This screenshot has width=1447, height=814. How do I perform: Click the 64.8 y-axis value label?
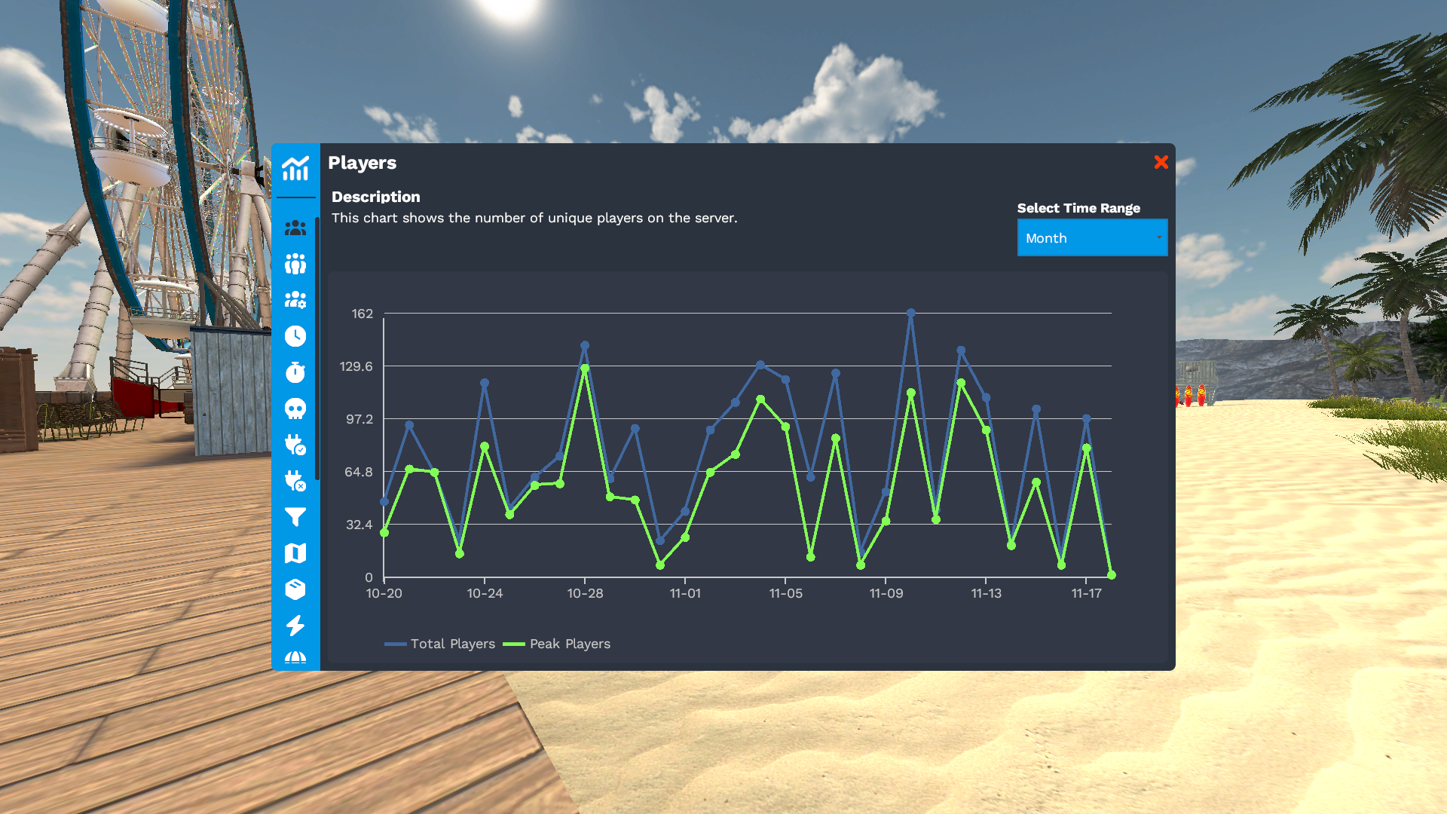(x=359, y=472)
